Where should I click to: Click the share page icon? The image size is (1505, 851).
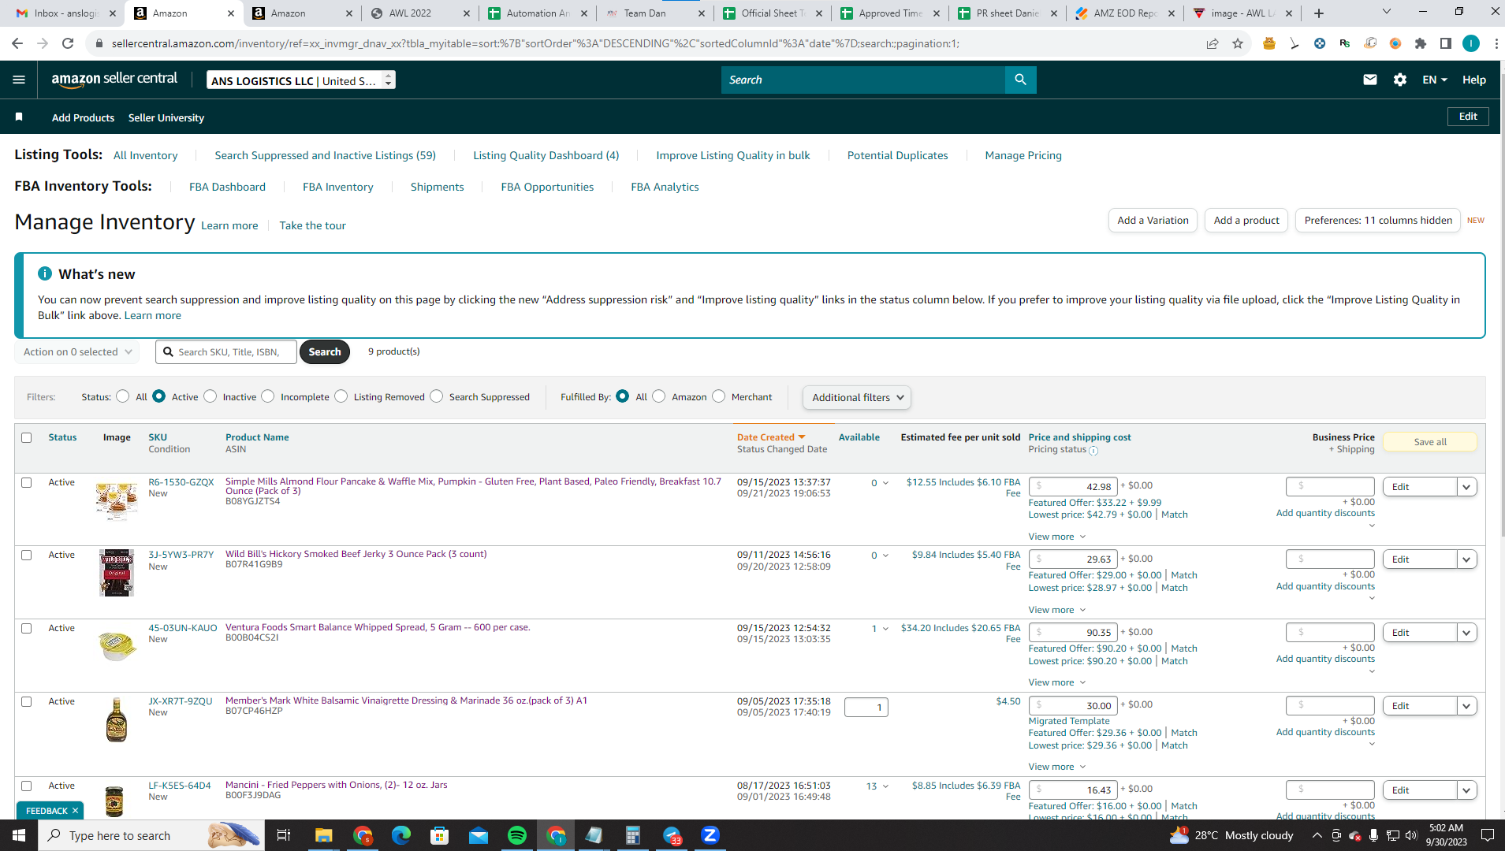[x=1213, y=43]
